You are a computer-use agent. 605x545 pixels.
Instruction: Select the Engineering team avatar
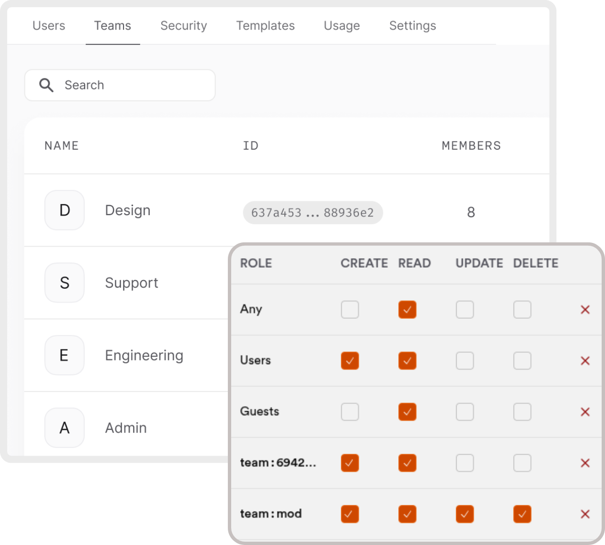tap(65, 356)
